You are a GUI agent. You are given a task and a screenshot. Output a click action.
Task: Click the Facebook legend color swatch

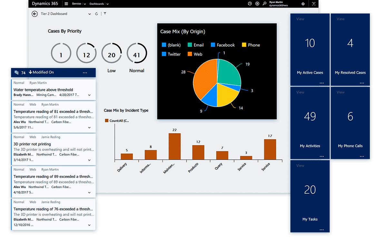click(213, 45)
